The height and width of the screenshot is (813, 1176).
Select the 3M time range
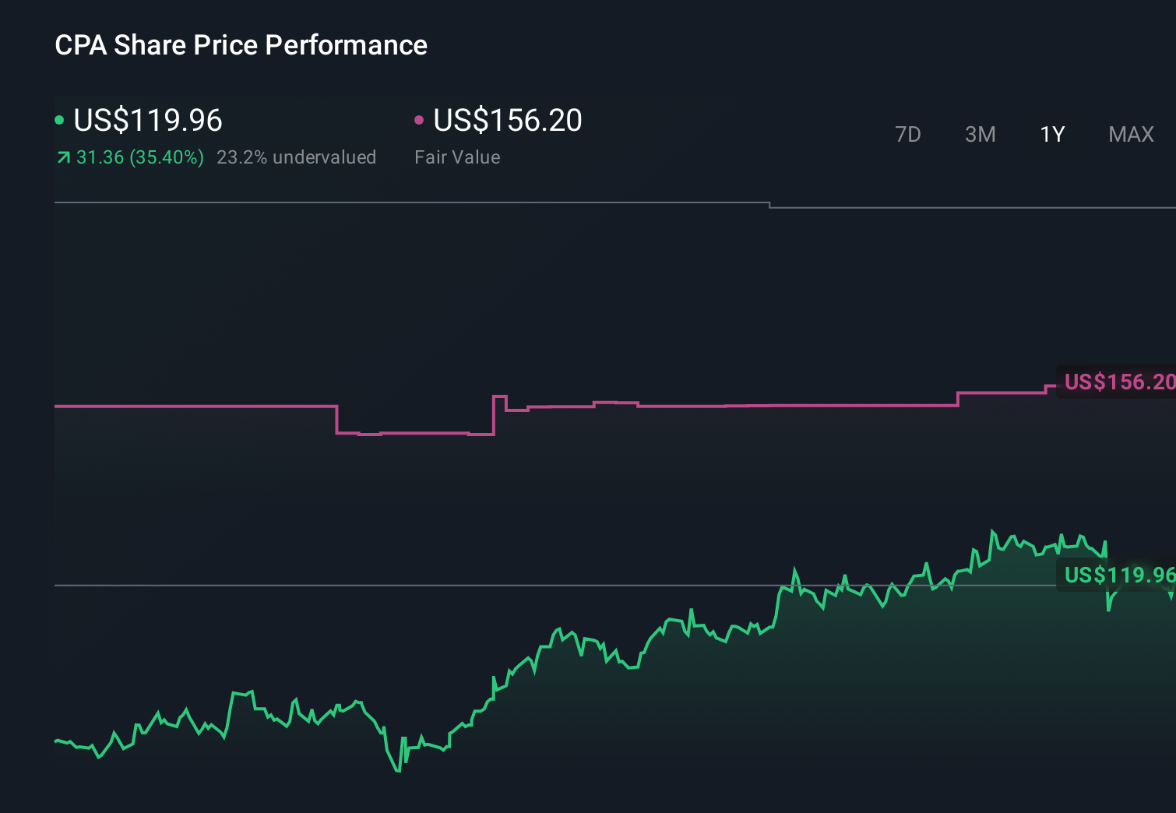(980, 134)
